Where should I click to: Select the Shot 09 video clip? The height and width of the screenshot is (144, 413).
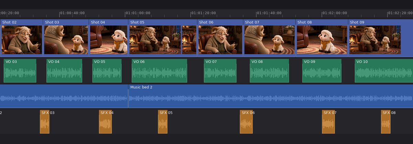pos(381,38)
